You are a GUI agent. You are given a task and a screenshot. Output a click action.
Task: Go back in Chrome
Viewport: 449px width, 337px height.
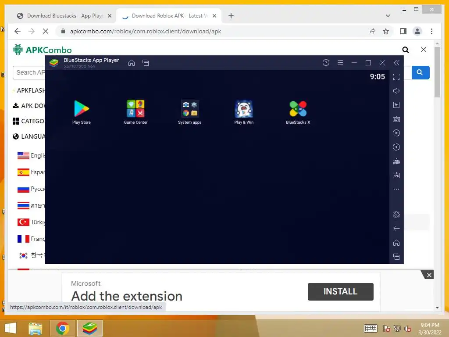pyautogui.click(x=18, y=31)
